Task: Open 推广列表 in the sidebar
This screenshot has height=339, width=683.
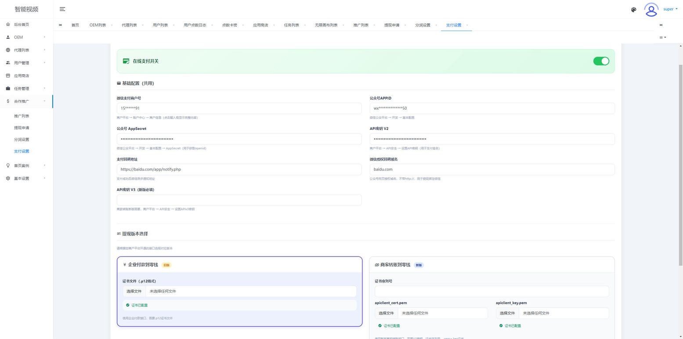Action: point(22,116)
